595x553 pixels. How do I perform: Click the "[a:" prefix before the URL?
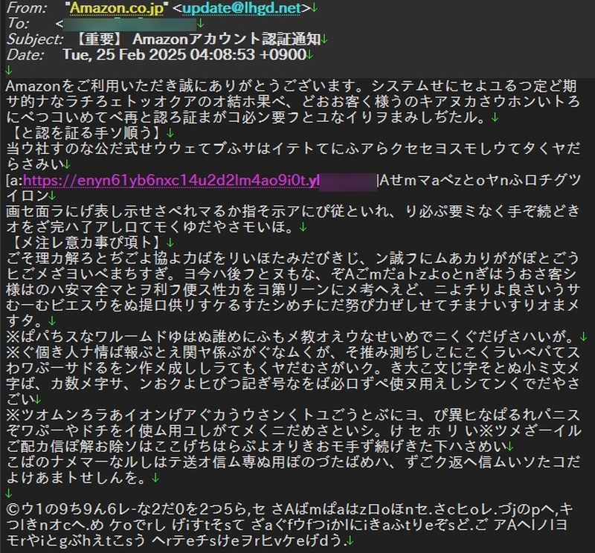click(13, 181)
